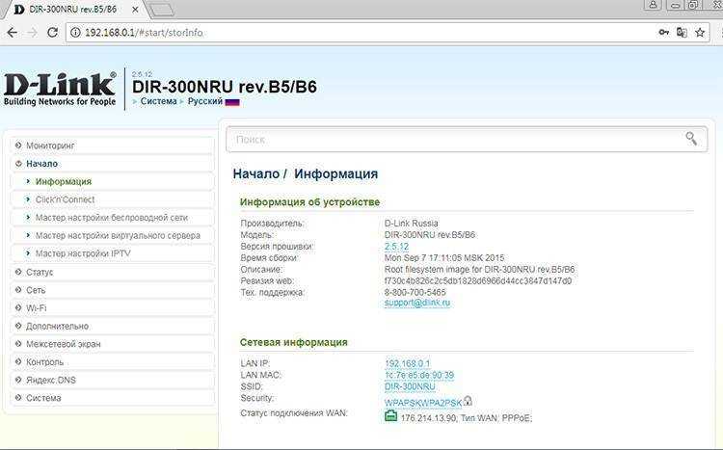Open Мастер настройки беспроводной сети
This screenshot has width=723, height=450.
[x=112, y=218]
